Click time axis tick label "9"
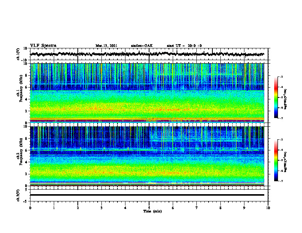This screenshot has width=302, height=233. click(x=244, y=208)
